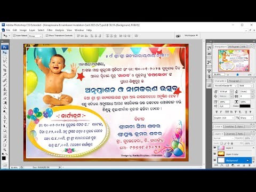
Task: Hide the Background layer visibility eye
Action: click(x=215, y=161)
